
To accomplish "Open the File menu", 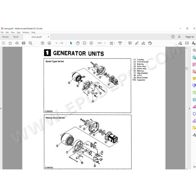I will click(2, 32).
